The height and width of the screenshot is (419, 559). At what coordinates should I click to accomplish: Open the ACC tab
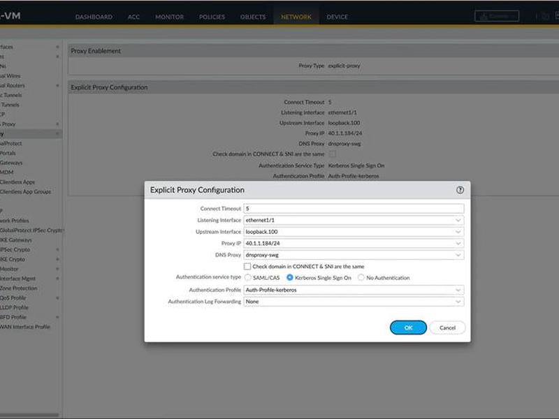coord(133,17)
